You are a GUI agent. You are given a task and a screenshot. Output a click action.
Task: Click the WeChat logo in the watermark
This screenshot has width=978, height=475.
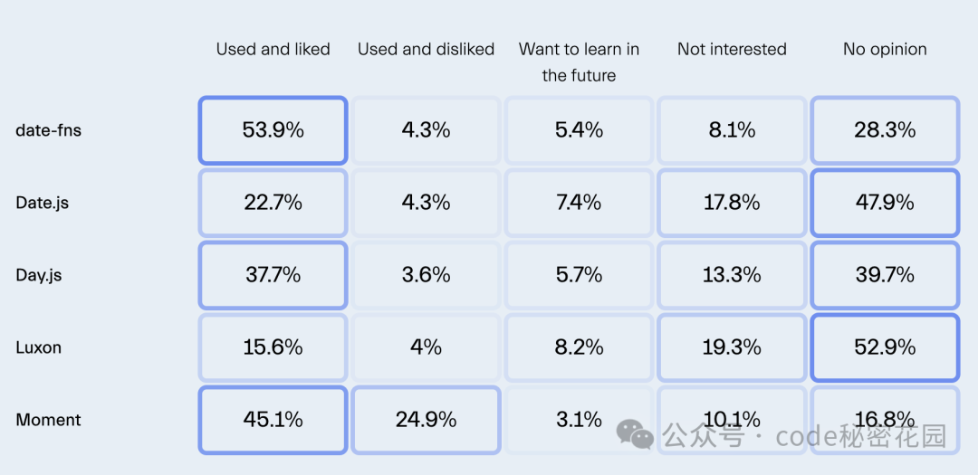point(635,434)
